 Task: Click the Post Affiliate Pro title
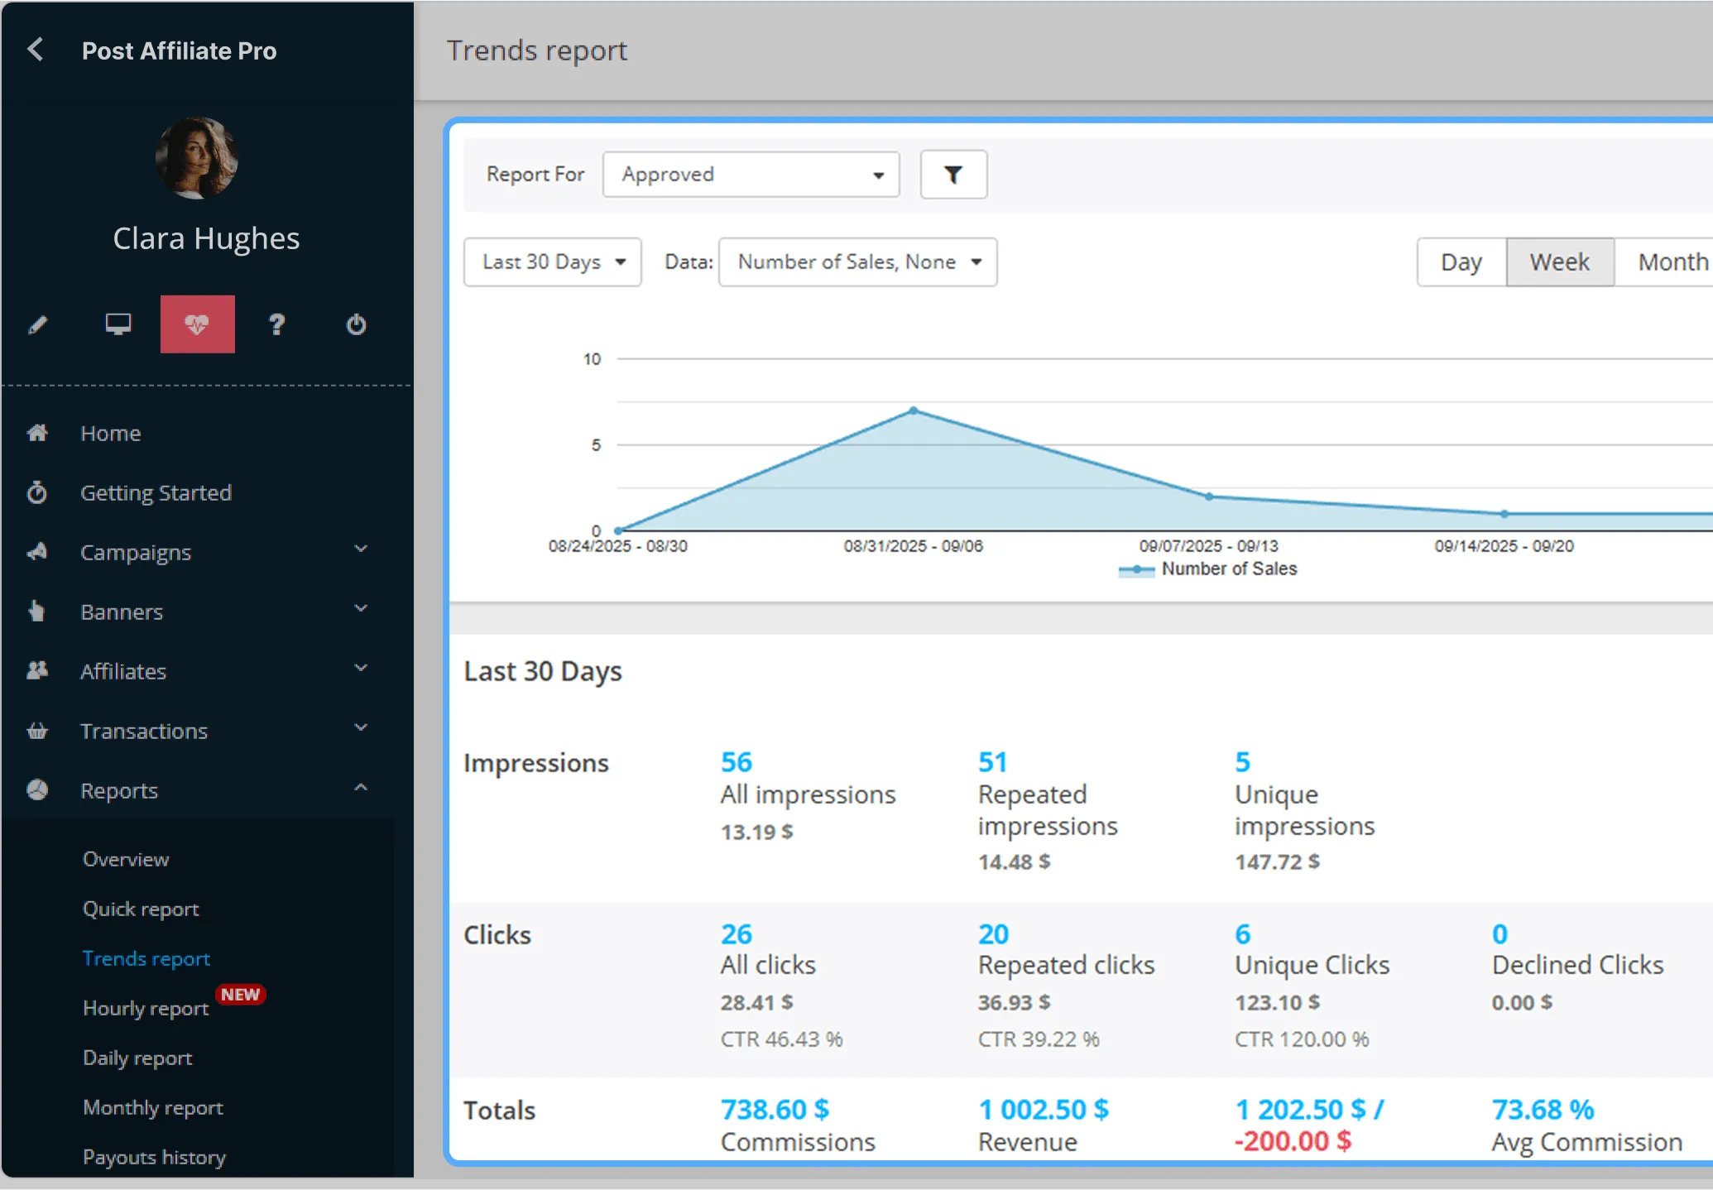click(x=180, y=50)
